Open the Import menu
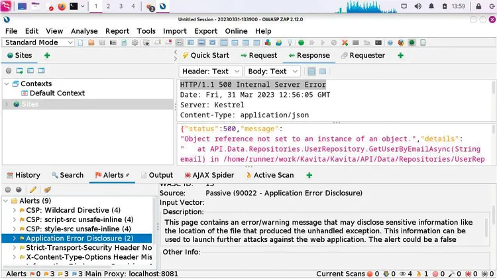Image resolution: width=497 pixels, height=279 pixels. tap(175, 31)
